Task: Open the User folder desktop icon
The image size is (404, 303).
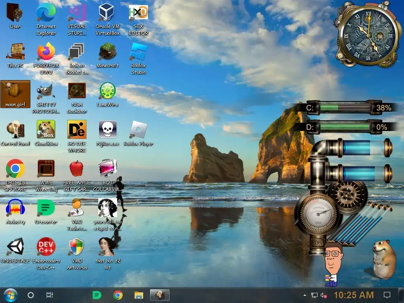Action: [x=15, y=16]
